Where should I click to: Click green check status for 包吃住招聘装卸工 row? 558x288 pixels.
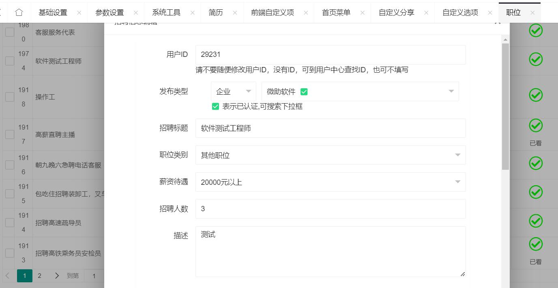(x=536, y=192)
